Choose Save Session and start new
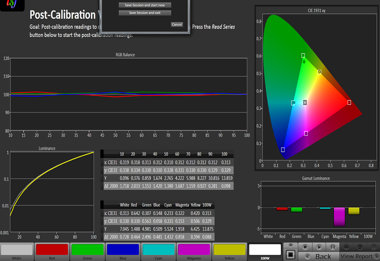Viewport: 380px width, 261px height. (145, 5)
